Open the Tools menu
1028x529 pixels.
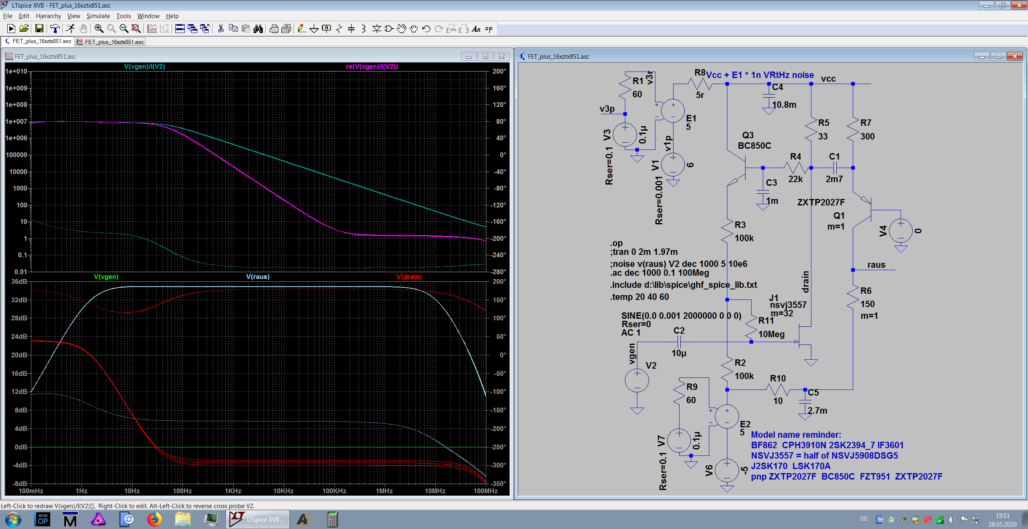tap(124, 16)
